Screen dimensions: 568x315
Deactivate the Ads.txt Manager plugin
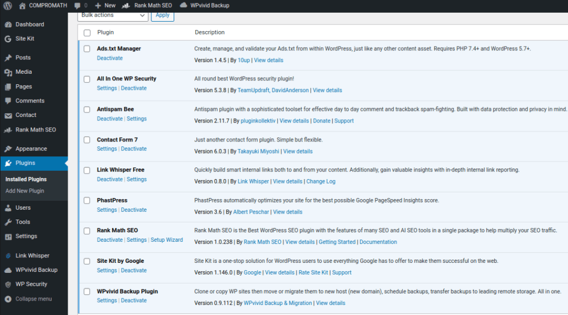pyautogui.click(x=110, y=58)
